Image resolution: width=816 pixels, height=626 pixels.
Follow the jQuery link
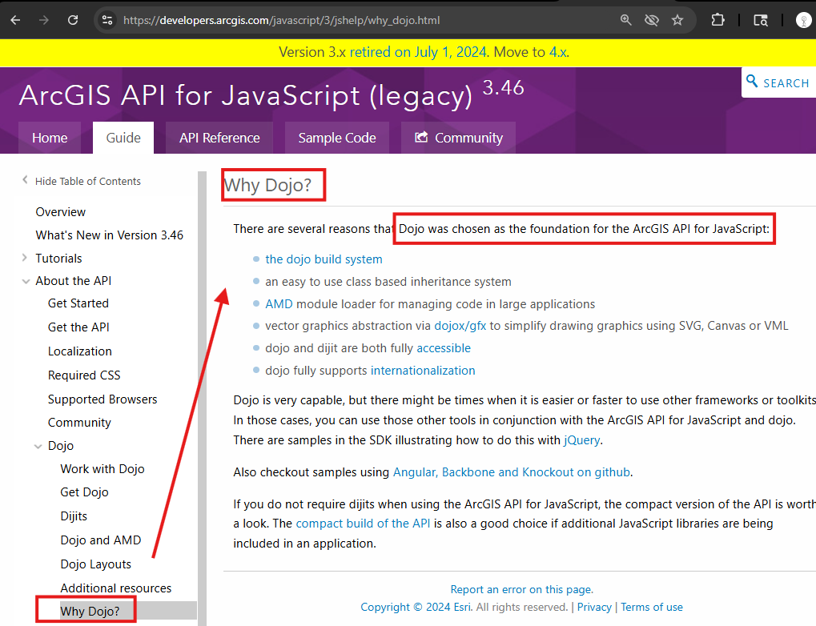tap(582, 440)
